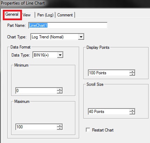The image size is (150, 143).
Task: Open the Log Trend (Normal) combo box
Action: coord(57,37)
